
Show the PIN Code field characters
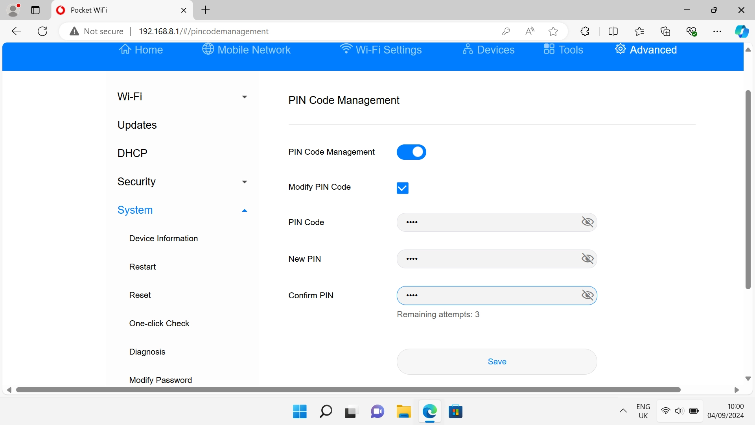587,222
